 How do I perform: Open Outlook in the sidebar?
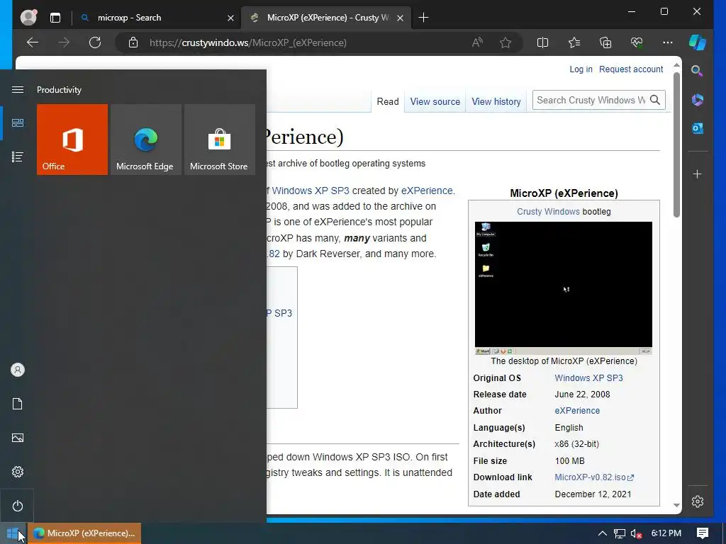698,127
